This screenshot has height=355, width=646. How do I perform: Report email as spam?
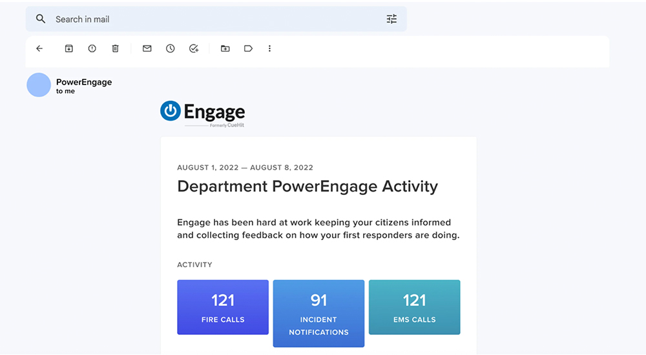92,48
